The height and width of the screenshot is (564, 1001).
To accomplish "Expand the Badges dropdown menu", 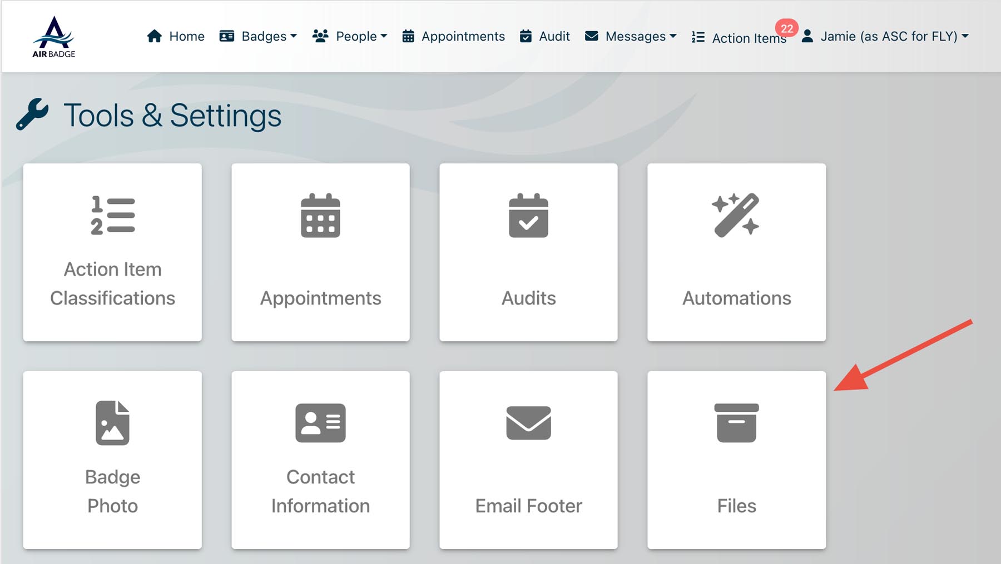I will (x=259, y=37).
